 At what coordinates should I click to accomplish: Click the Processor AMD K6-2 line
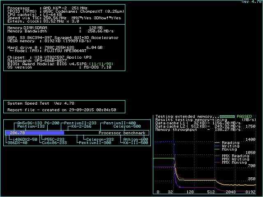click(x=48, y=8)
